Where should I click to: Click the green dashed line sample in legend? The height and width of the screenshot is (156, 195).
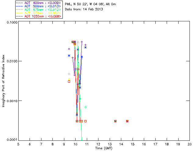point(19,9)
